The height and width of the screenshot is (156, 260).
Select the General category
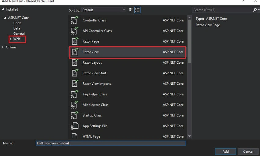pos(19,34)
